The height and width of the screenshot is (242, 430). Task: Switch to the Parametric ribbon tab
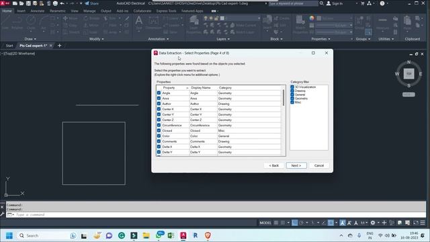[x=58, y=11]
